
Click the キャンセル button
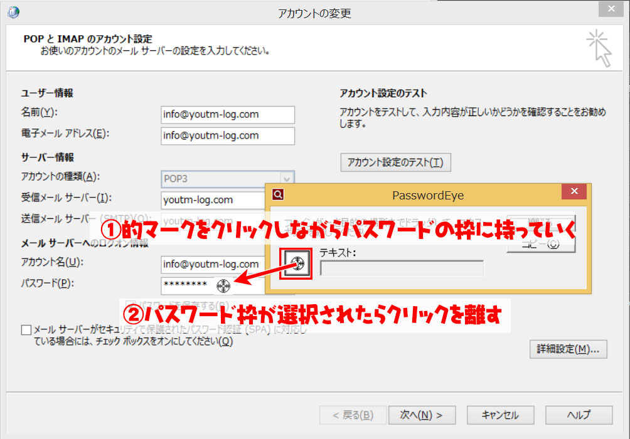[500, 415]
